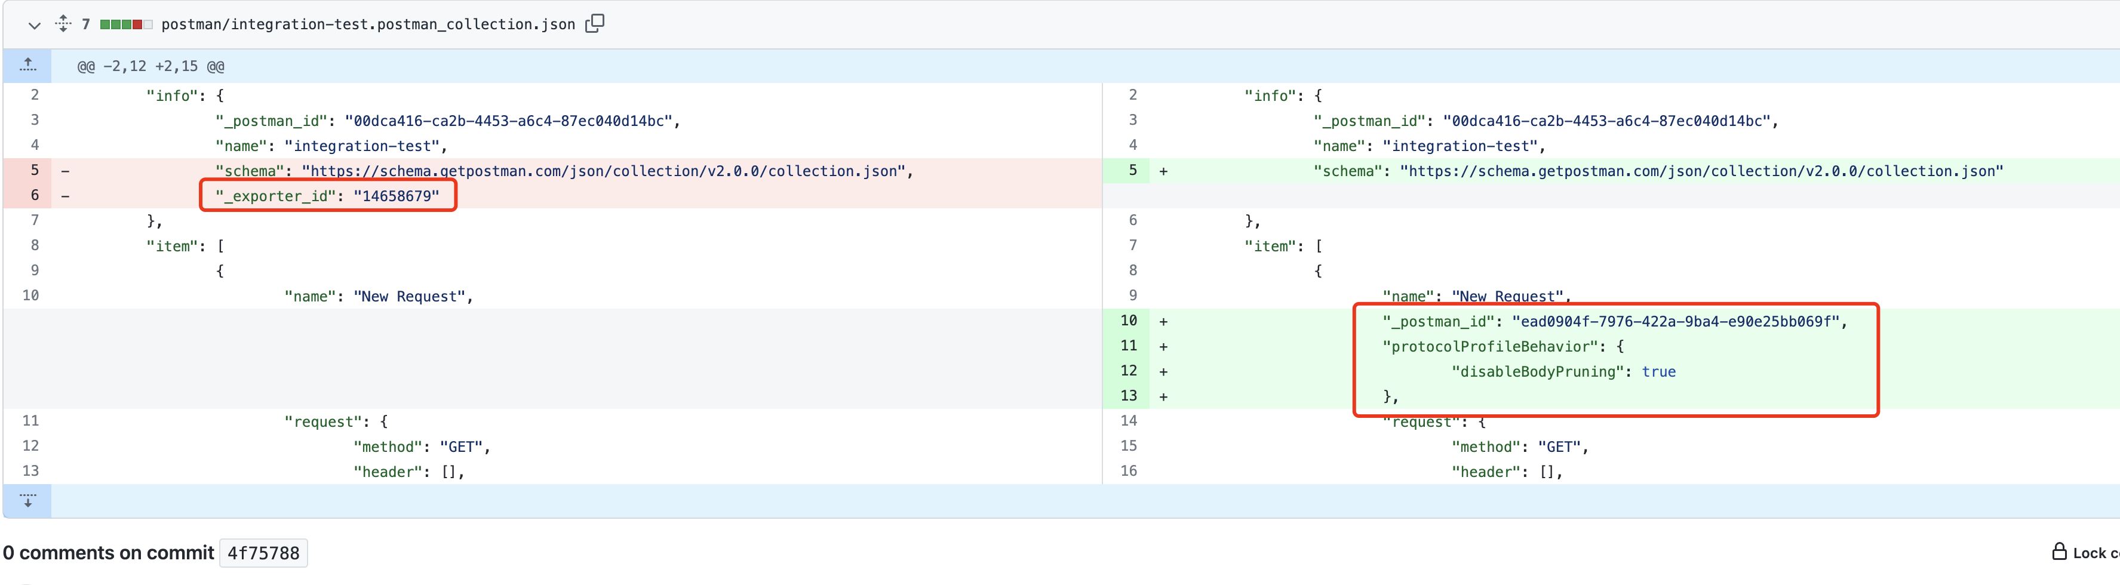Viewport: 2120px width, 585px height.
Task: Open the file postman/integration-test.postman_collection.json
Action: coord(368,24)
